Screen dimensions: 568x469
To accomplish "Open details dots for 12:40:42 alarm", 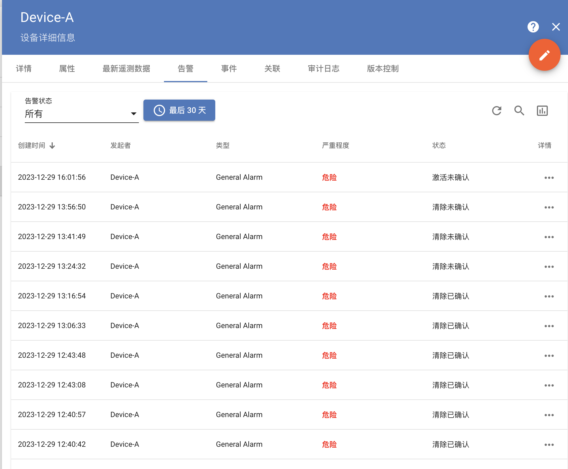I will tap(549, 445).
